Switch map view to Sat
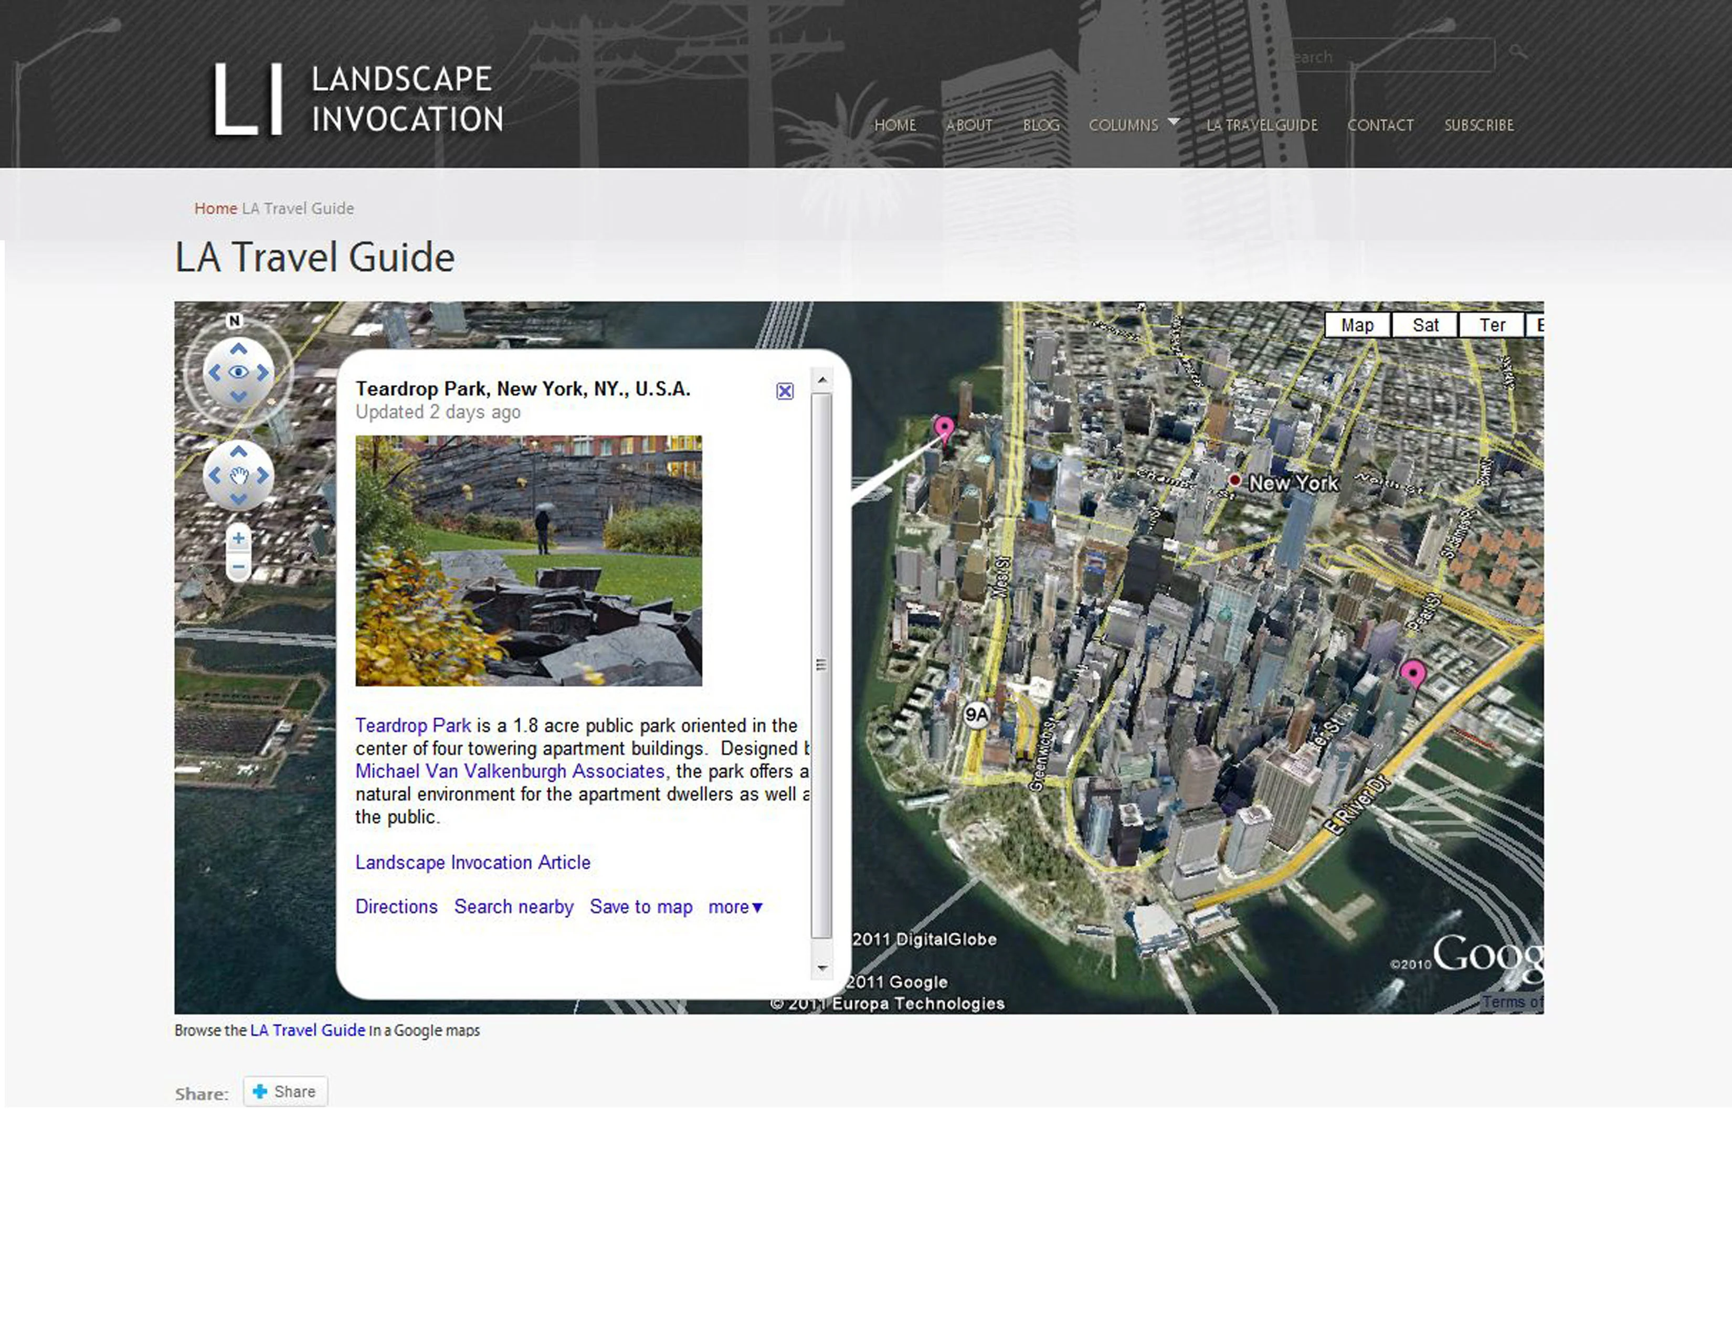The image size is (1732, 1338). pos(1425,325)
